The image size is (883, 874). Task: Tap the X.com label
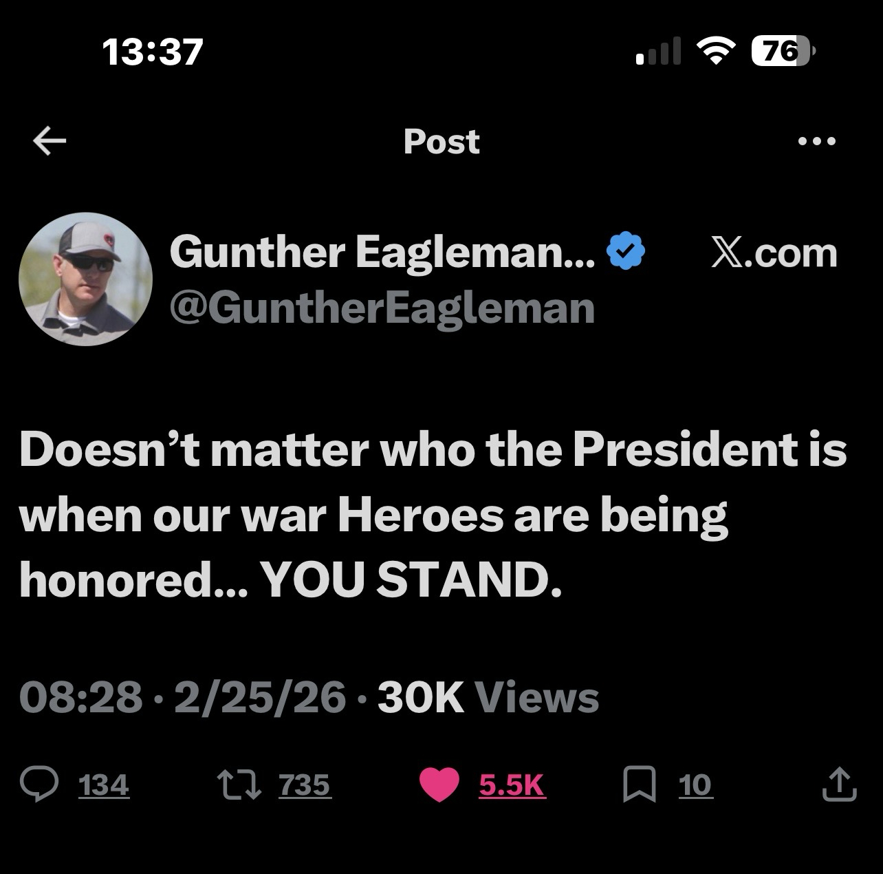[x=774, y=253]
